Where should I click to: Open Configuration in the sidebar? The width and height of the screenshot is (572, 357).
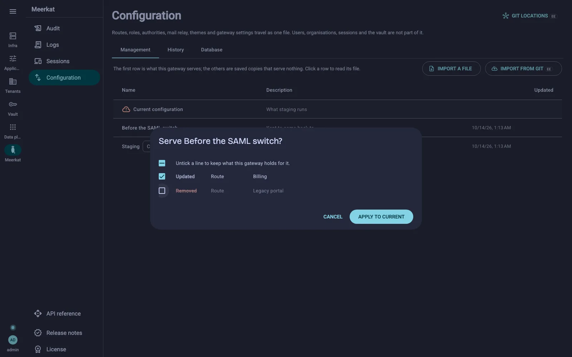(64, 77)
